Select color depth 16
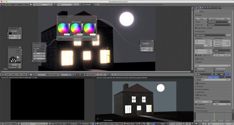This screenshot has width=234, height=125. [225, 77]
